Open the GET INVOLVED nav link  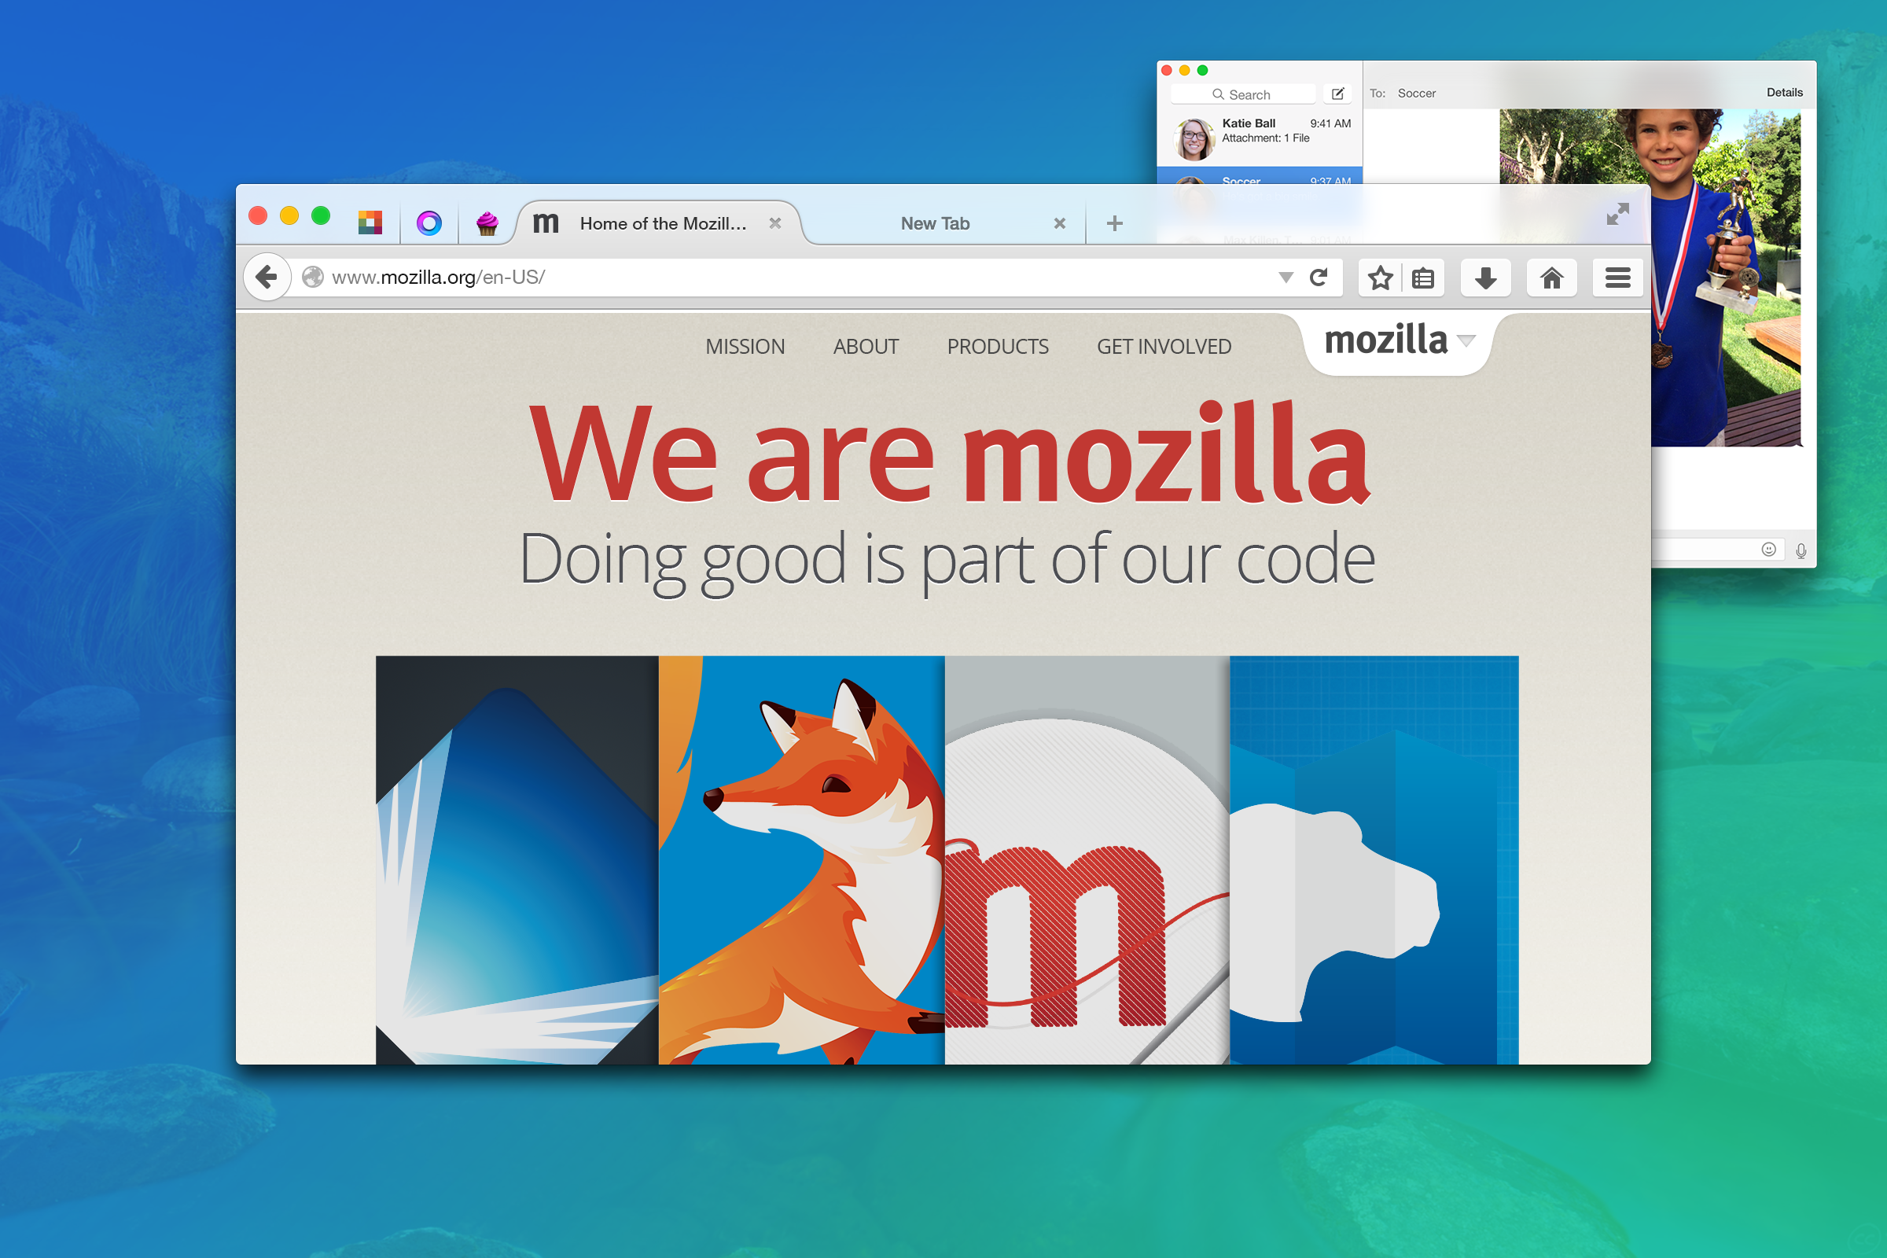(1164, 347)
